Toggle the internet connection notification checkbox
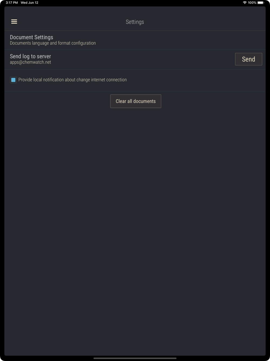270x361 pixels. [13, 80]
